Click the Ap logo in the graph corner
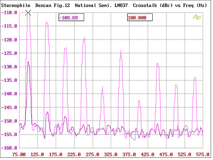Viewport: 213px width, 160px height. 197,17
